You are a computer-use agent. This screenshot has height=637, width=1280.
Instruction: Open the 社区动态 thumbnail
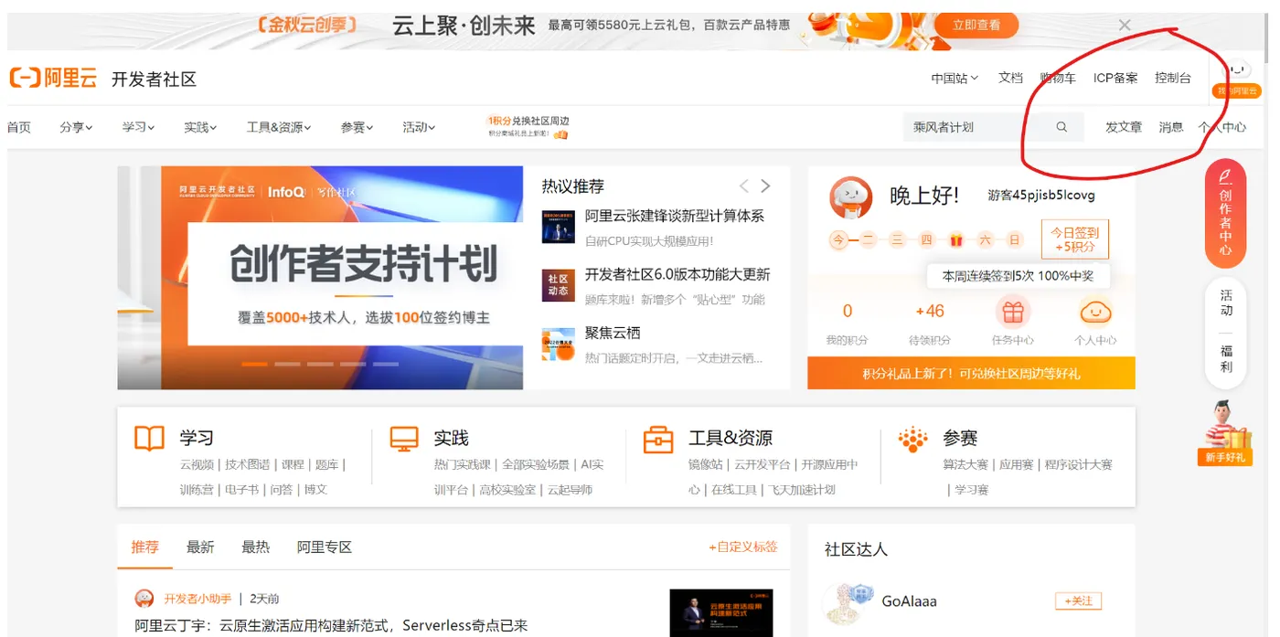558,284
